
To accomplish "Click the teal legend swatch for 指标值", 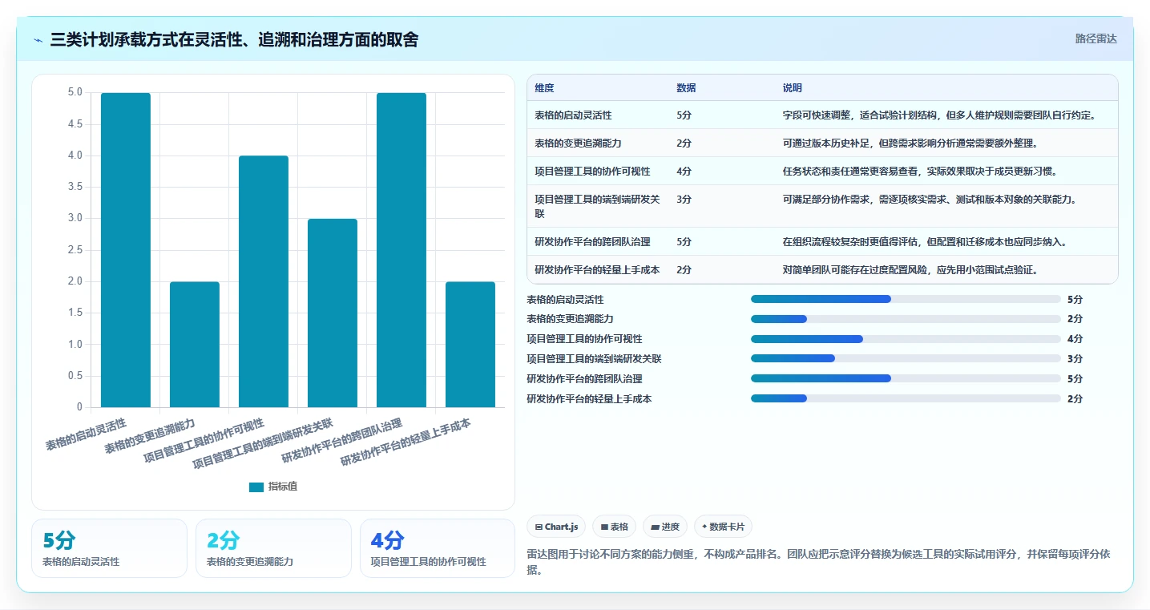I will pos(256,487).
